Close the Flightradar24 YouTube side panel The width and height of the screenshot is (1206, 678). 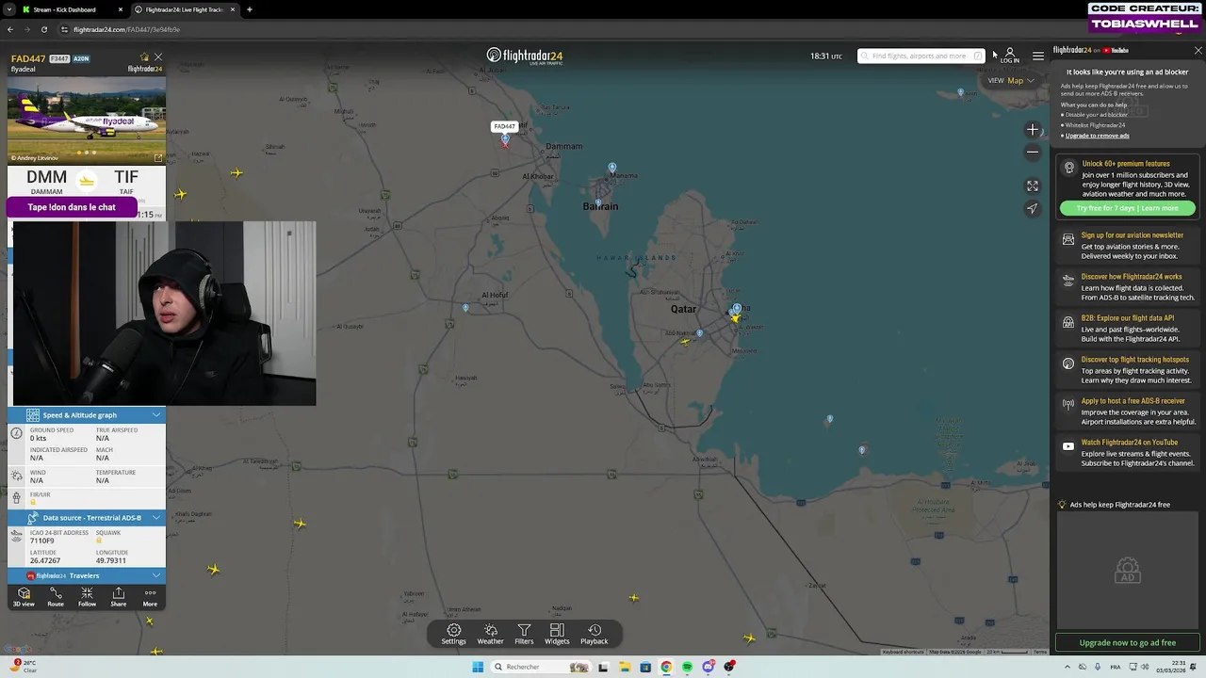click(x=1198, y=50)
